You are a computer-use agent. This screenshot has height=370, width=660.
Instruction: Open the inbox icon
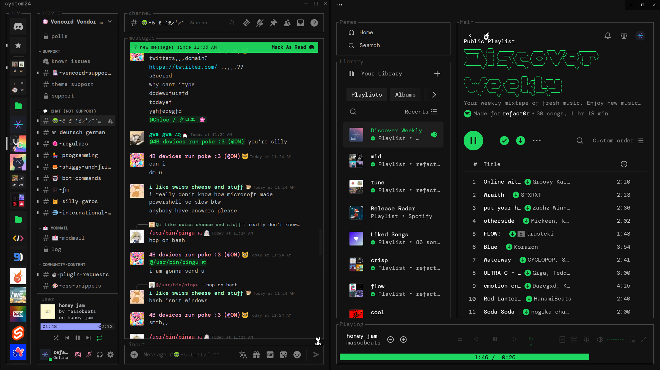click(300, 23)
